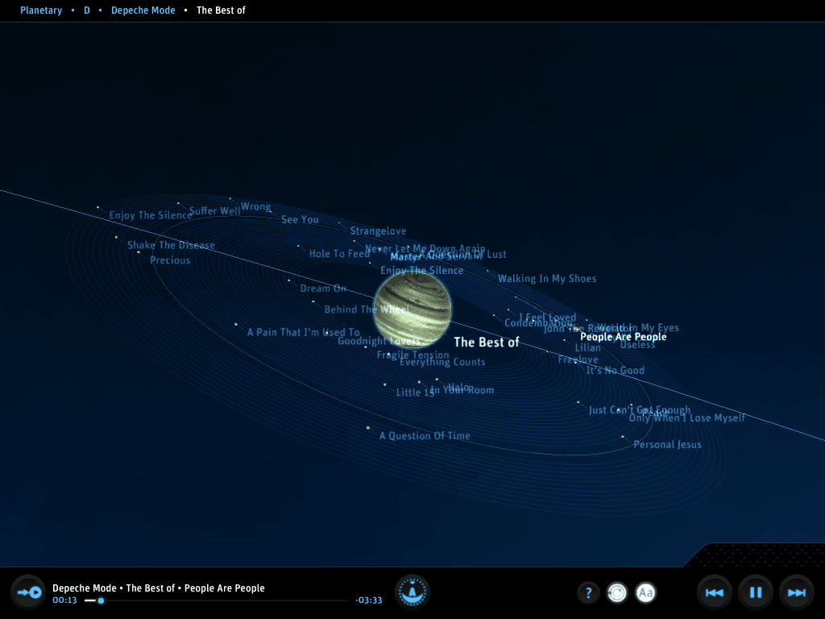
Task: Select the Freelove track
Action: 578,359
